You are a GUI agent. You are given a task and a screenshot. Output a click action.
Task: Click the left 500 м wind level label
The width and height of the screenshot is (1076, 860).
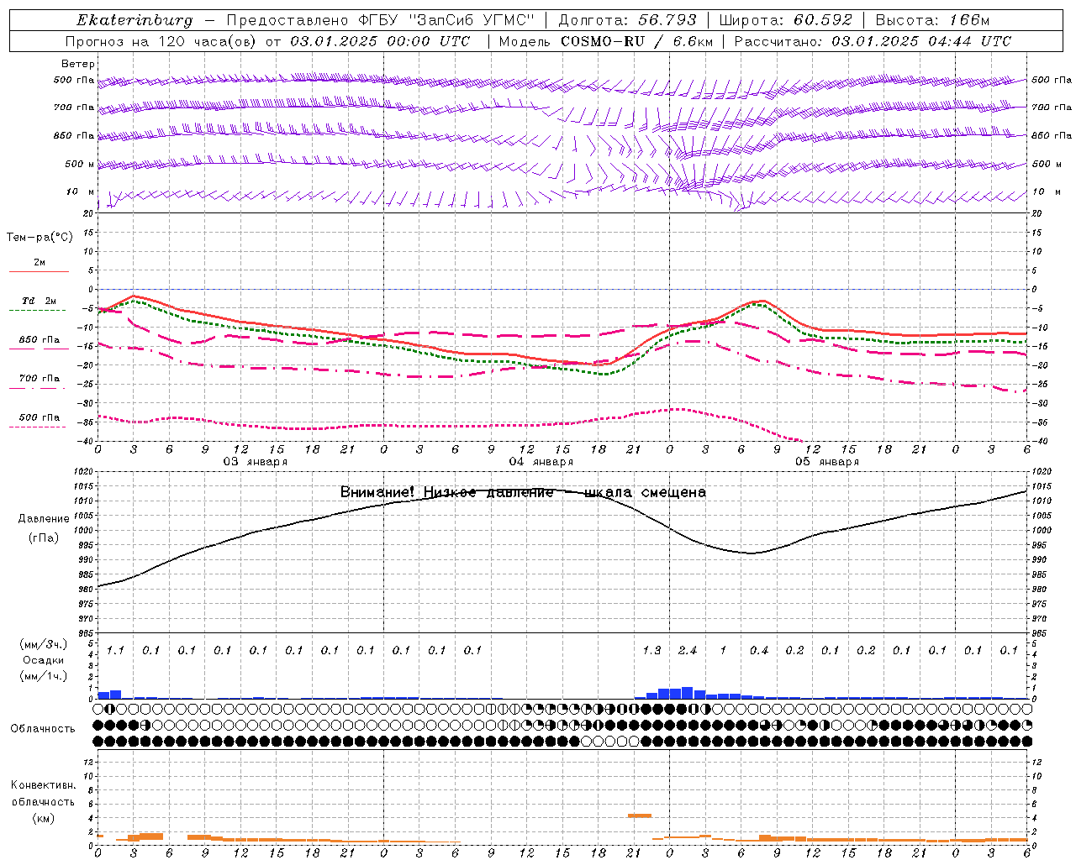[80, 165]
